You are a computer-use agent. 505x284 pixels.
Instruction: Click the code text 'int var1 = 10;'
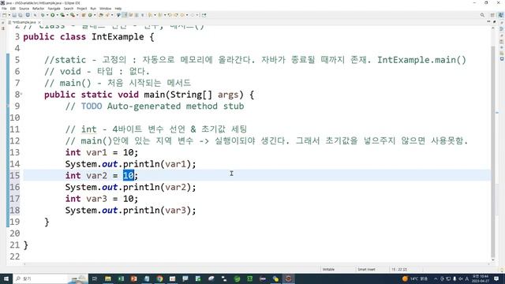click(x=102, y=152)
